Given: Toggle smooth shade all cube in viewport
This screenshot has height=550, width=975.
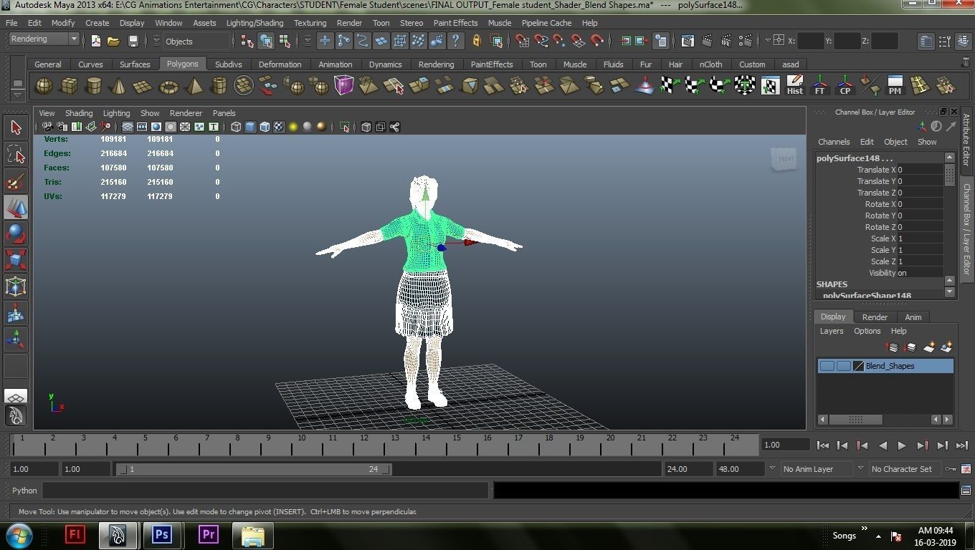Looking at the screenshot, I should click(x=250, y=127).
